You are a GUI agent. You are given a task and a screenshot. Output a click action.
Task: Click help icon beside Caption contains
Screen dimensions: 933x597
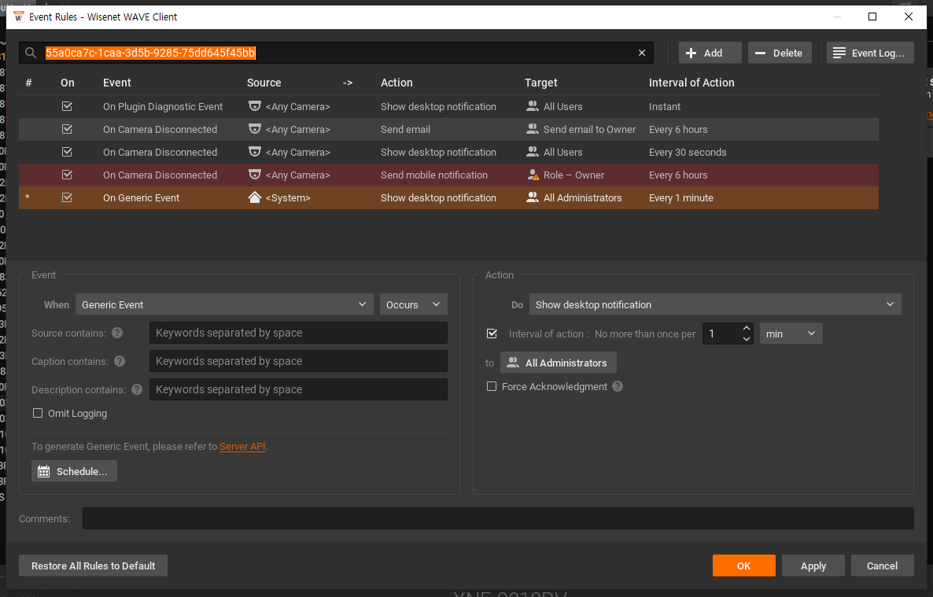tap(120, 362)
